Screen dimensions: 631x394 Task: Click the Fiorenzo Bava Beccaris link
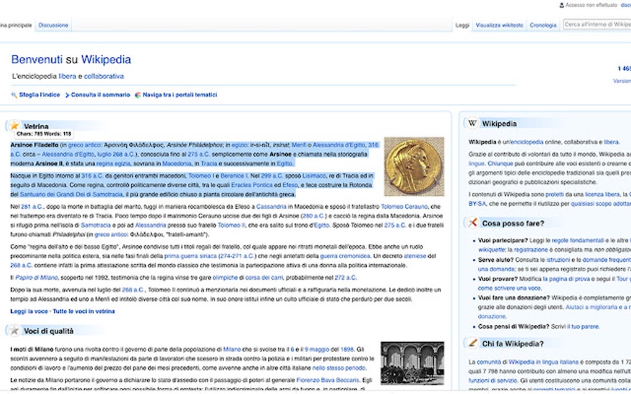tap(328, 380)
